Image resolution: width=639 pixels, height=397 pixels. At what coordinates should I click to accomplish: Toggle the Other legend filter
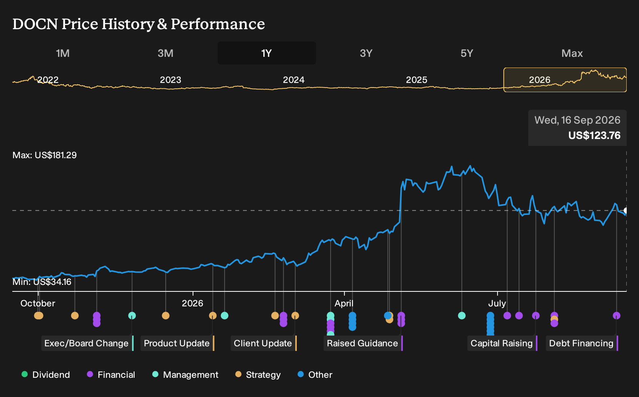tap(315, 375)
